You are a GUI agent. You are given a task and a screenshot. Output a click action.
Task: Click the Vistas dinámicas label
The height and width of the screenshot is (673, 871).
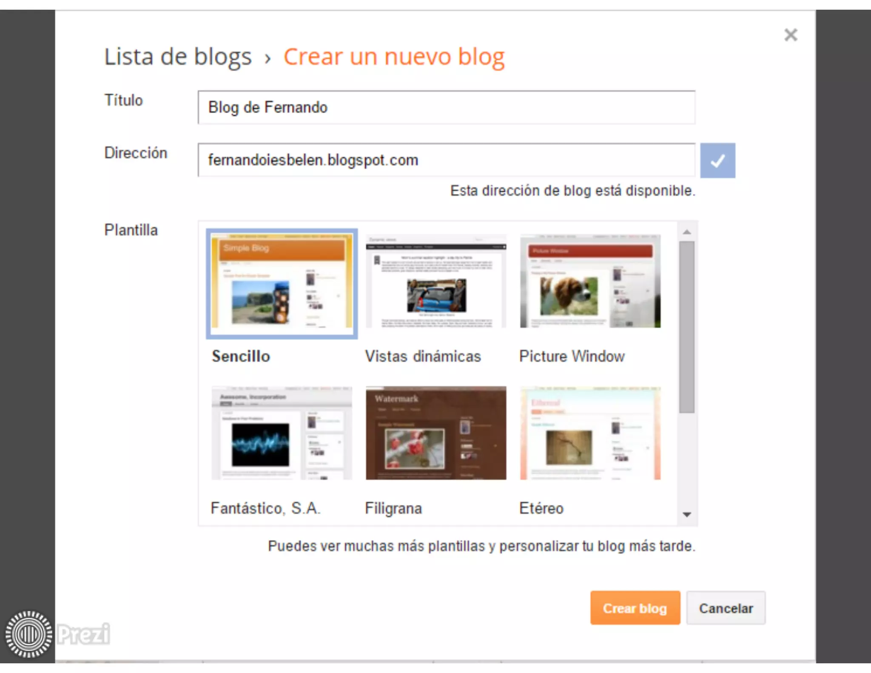tap(423, 356)
